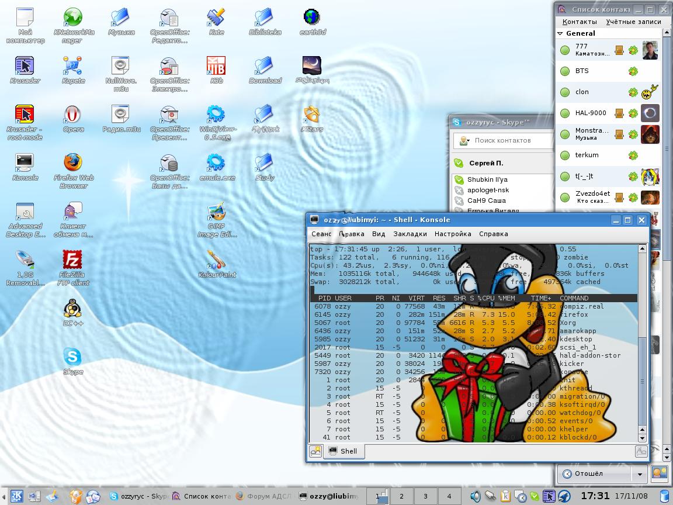Switch to virtual desktop 3
The image size is (673, 505).
[x=425, y=496]
